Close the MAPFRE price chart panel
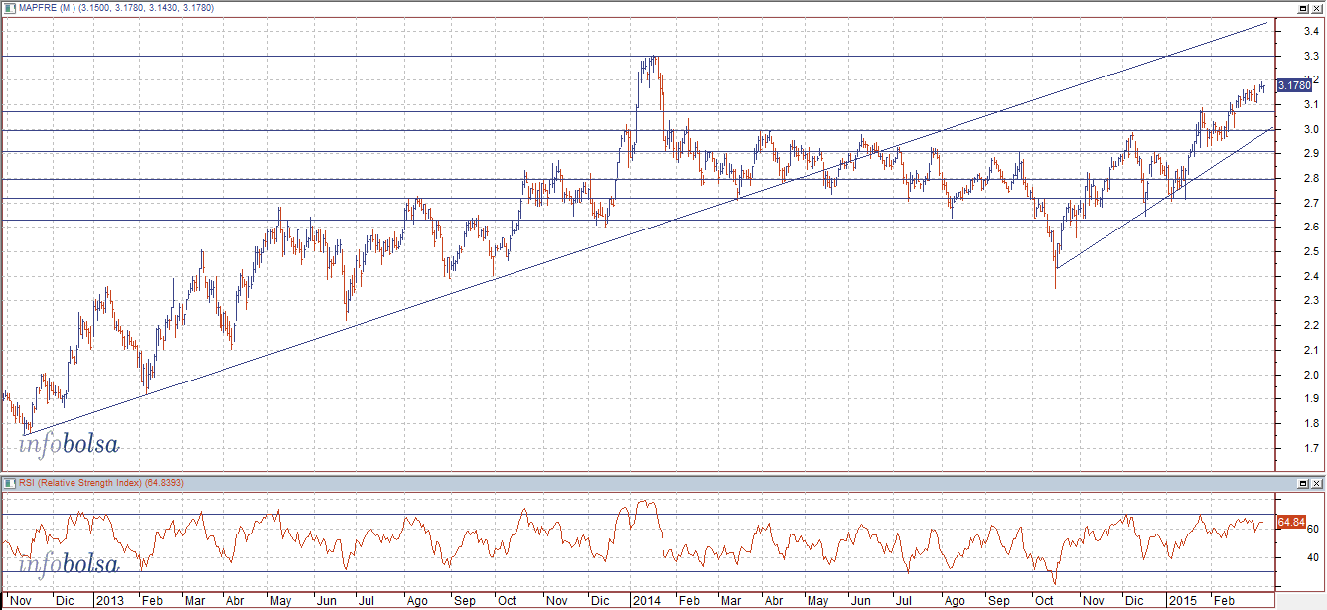Screen dimensions: 1327x610 pyautogui.click(x=1317, y=7)
